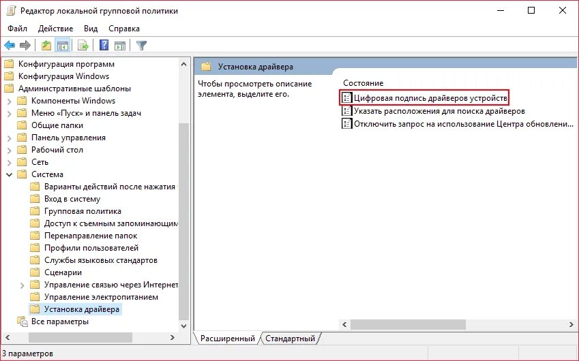Image resolution: width=579 pixels, height=361 pixels.
Task: Click the folder icon in Установка драйвера header
Action: click(206, 67)
